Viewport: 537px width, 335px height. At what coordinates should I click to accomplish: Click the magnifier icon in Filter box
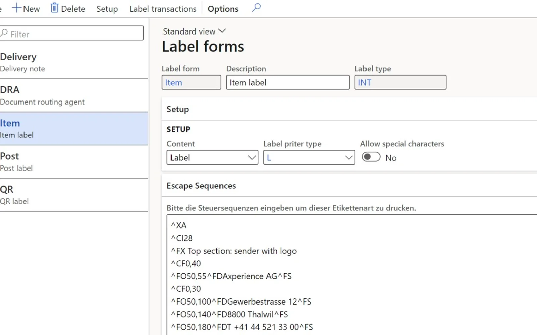click(4, 33)
